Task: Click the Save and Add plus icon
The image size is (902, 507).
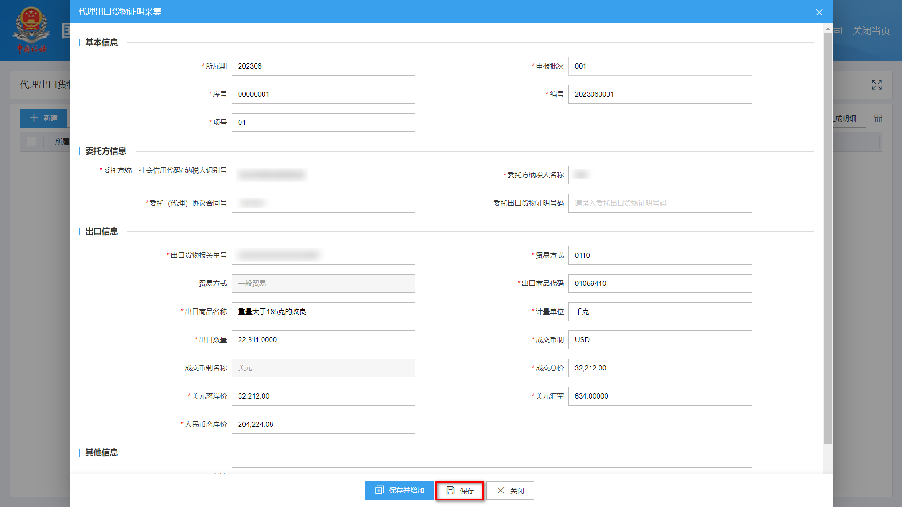Action: click(379, 491)
